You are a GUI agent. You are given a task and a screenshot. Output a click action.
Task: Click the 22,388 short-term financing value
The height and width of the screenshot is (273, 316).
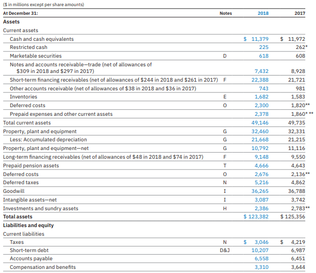point(260,80)
